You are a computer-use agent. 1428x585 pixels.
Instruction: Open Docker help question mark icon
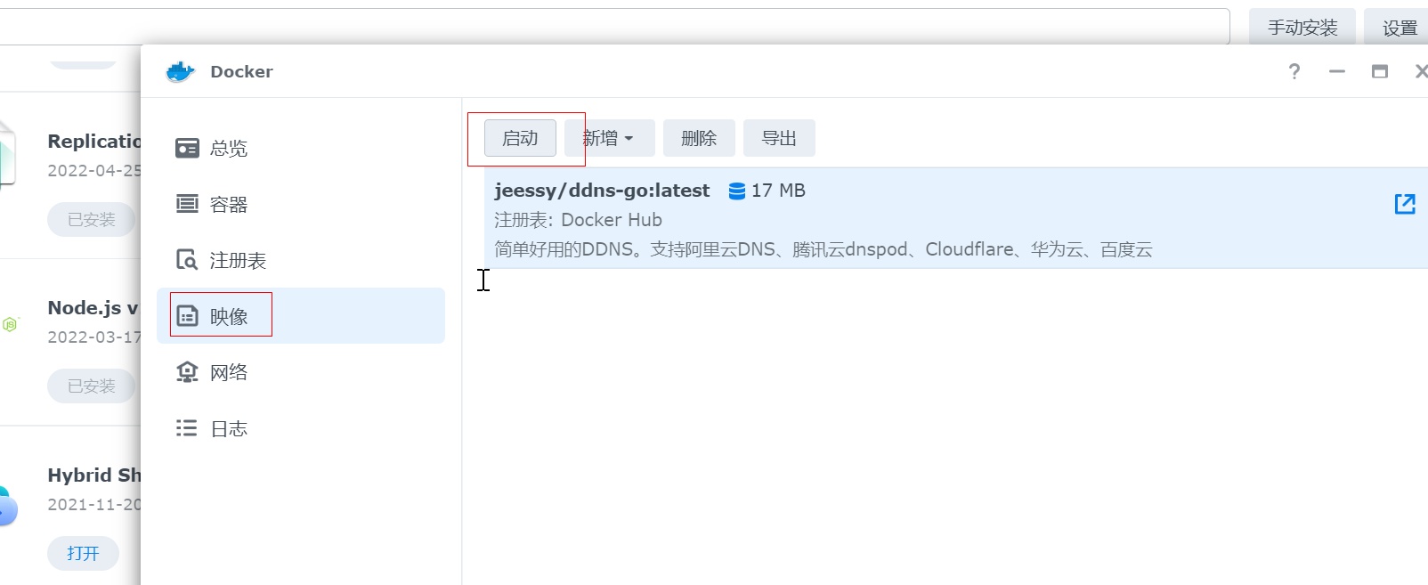[1294, 71]
